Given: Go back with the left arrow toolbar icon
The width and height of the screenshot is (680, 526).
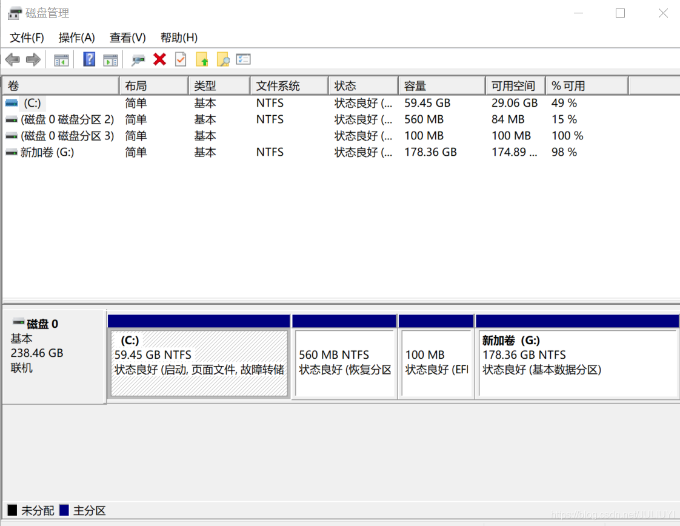Looking at the screenshot, I should click(x=13, y=59).
